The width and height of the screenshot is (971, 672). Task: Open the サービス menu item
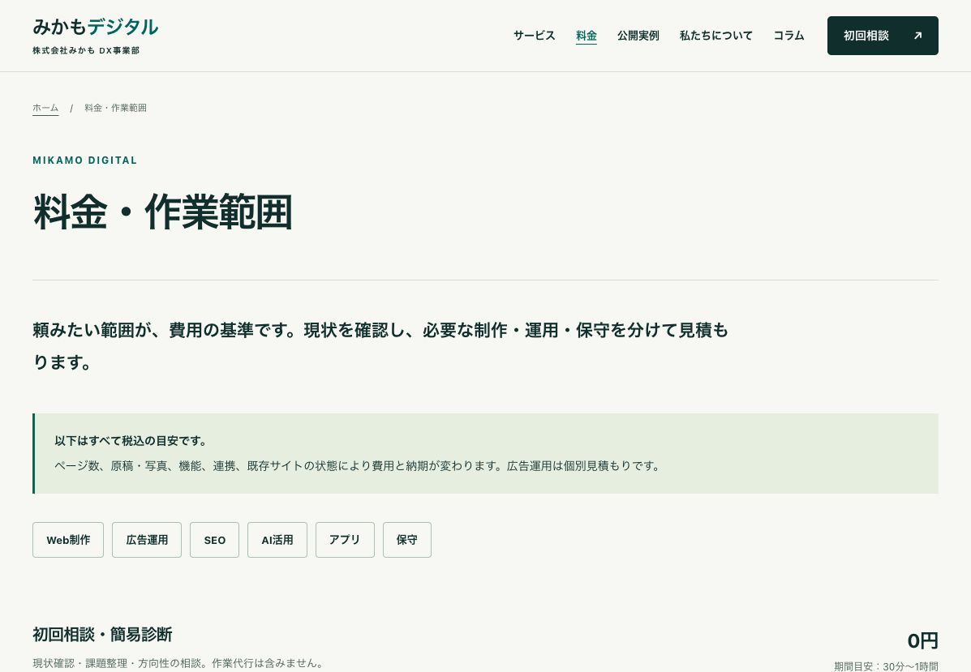click(535, 36)
